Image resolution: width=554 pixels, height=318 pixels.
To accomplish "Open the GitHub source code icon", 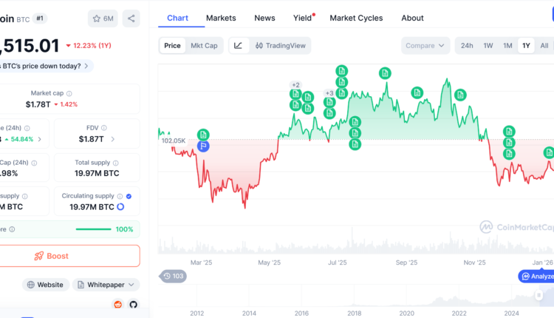I will [x=133, y=304].
